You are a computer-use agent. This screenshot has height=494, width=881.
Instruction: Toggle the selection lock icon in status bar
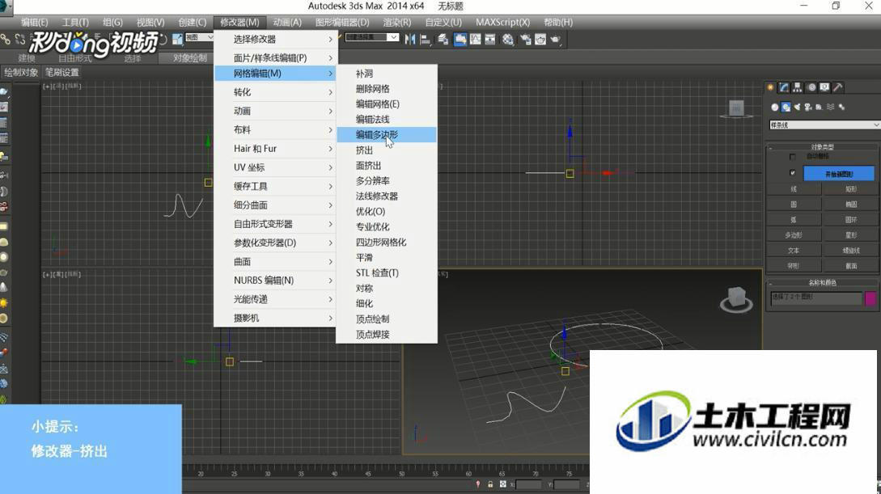pyautogui.click(x=490, y=484)
